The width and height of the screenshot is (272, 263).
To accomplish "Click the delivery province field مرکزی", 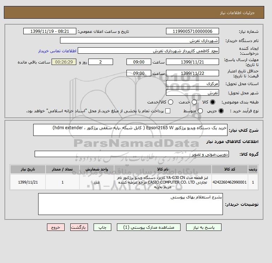I will (193, 84).
